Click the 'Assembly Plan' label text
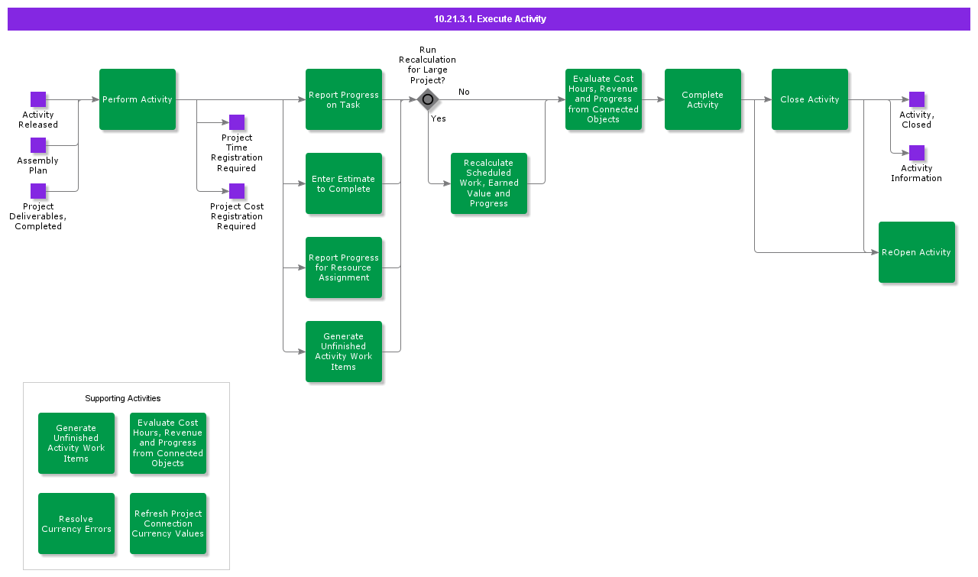Screen dimensions: 978x577 click(38, 166)
